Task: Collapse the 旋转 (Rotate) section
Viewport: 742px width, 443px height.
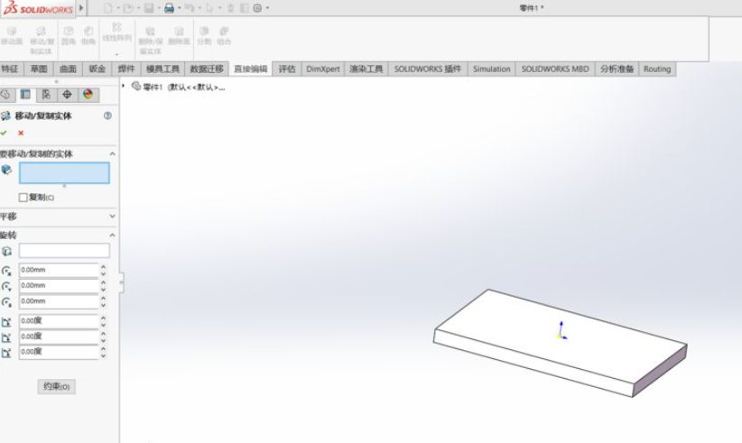Action: coord(112,235)
